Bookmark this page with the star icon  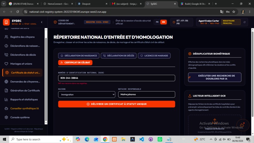click(x=234, y=12)
